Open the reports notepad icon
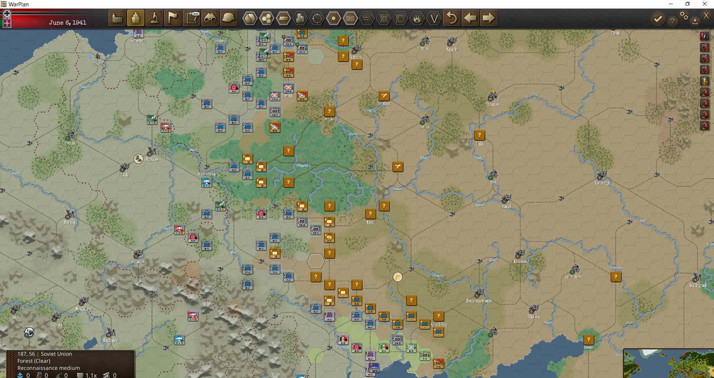 [192, 18]
